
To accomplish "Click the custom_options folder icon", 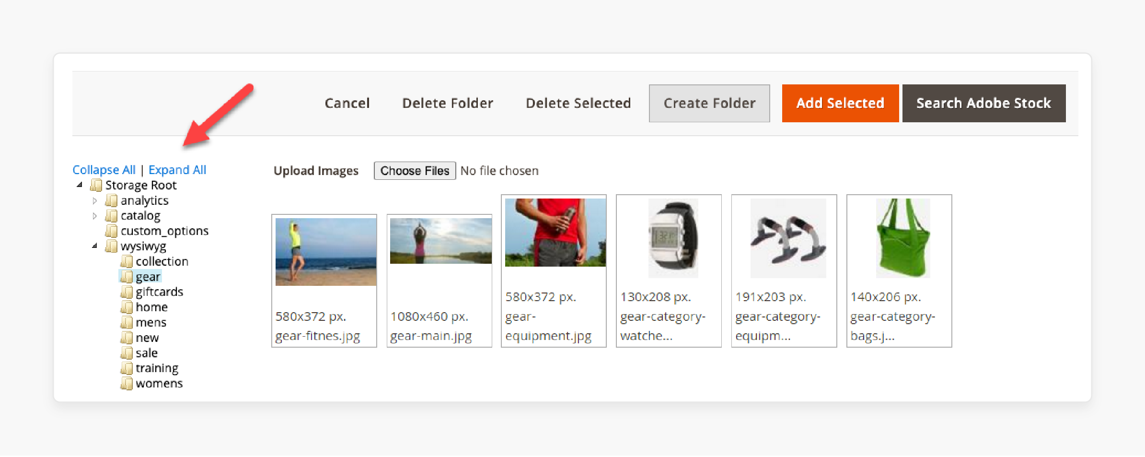I will coord(111,231).
